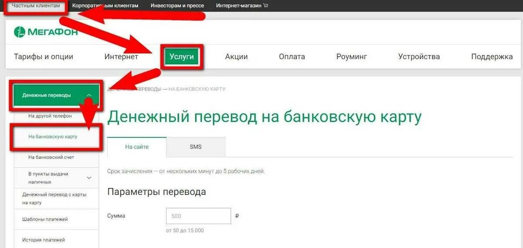The width and height of the screenshot is (523, 248).
Task: Select Денежные переводы sidebar item
Action: 57,95
